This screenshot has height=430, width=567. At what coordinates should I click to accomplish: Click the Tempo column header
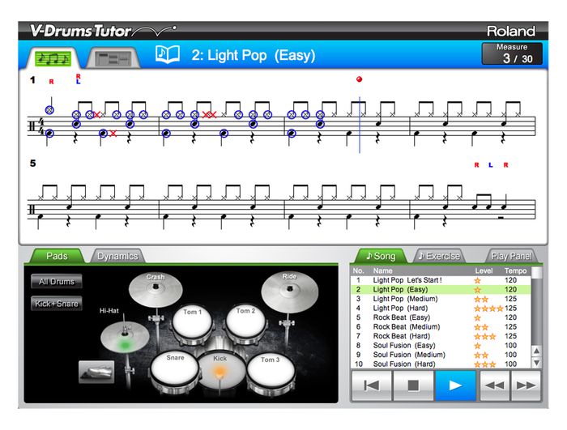coord(516,270)
